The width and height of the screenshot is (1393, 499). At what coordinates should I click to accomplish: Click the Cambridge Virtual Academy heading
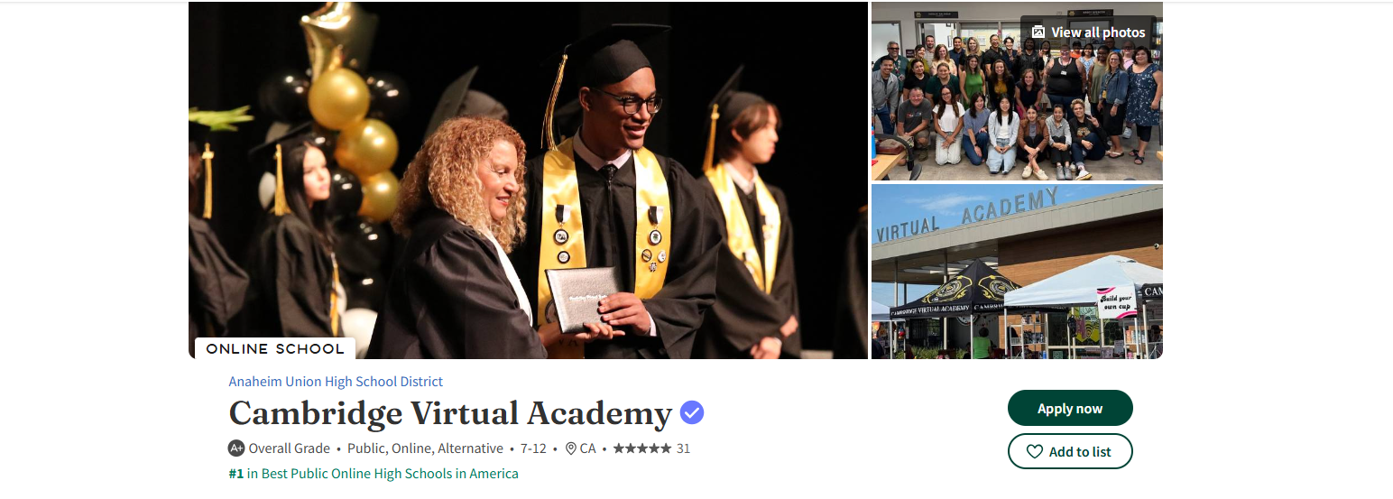click(450, 412)
